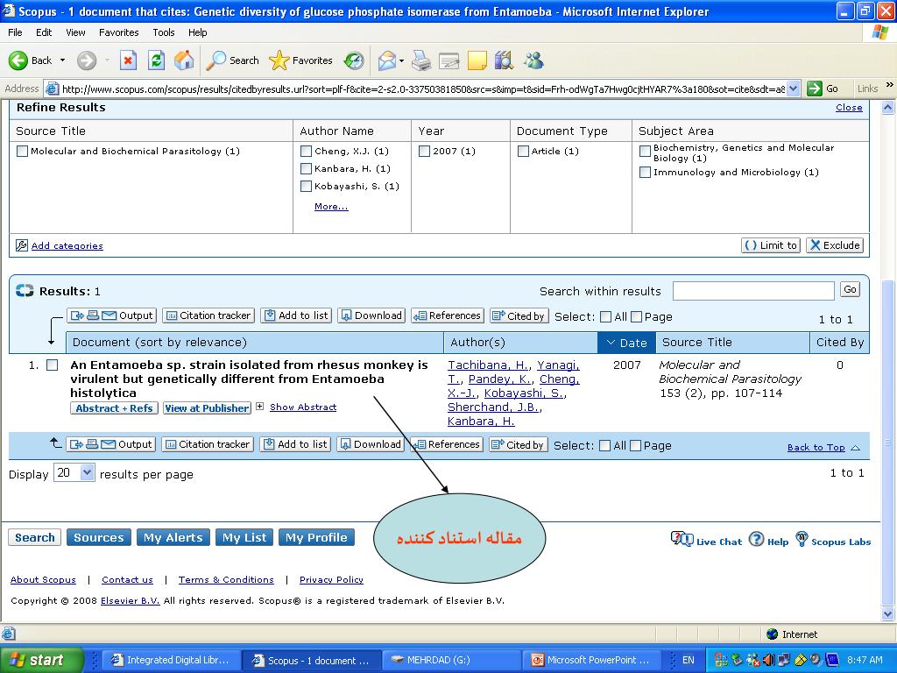Select the Kobayashi, S. author checkbox
The image size is (897, 673).
306,186
